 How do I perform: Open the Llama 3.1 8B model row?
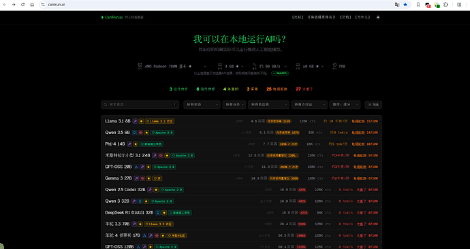(242, 121)
